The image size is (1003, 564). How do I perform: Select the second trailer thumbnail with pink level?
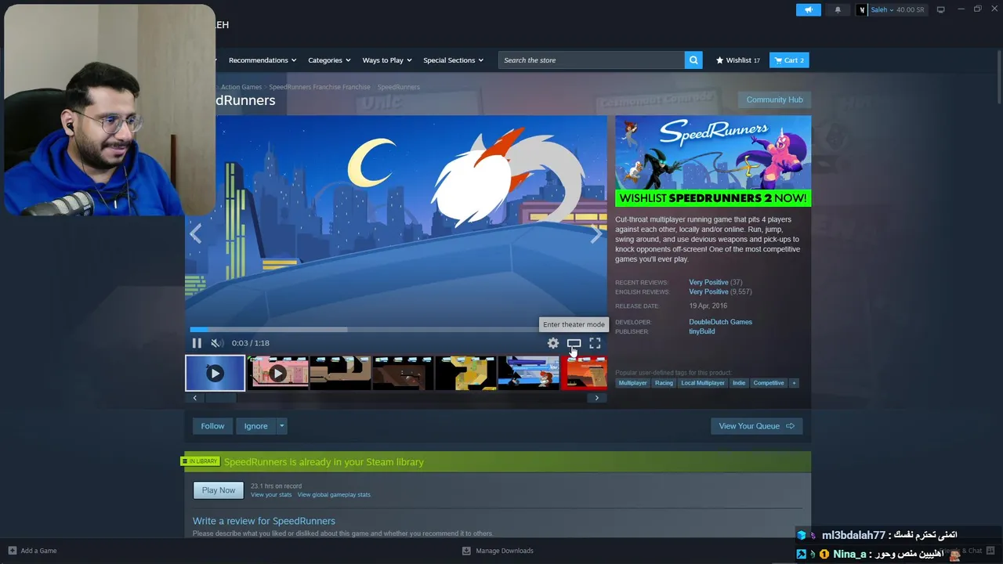277,373
